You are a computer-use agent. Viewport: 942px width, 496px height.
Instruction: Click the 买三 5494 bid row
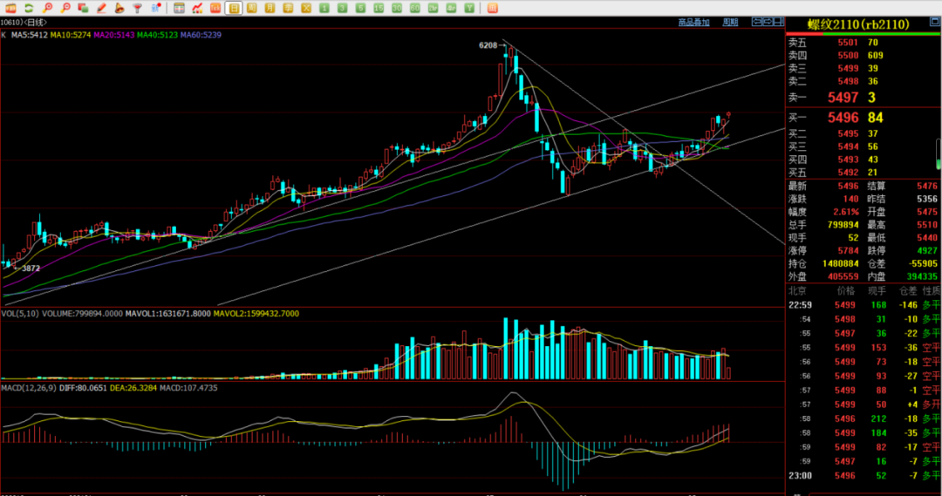[863, 146]
